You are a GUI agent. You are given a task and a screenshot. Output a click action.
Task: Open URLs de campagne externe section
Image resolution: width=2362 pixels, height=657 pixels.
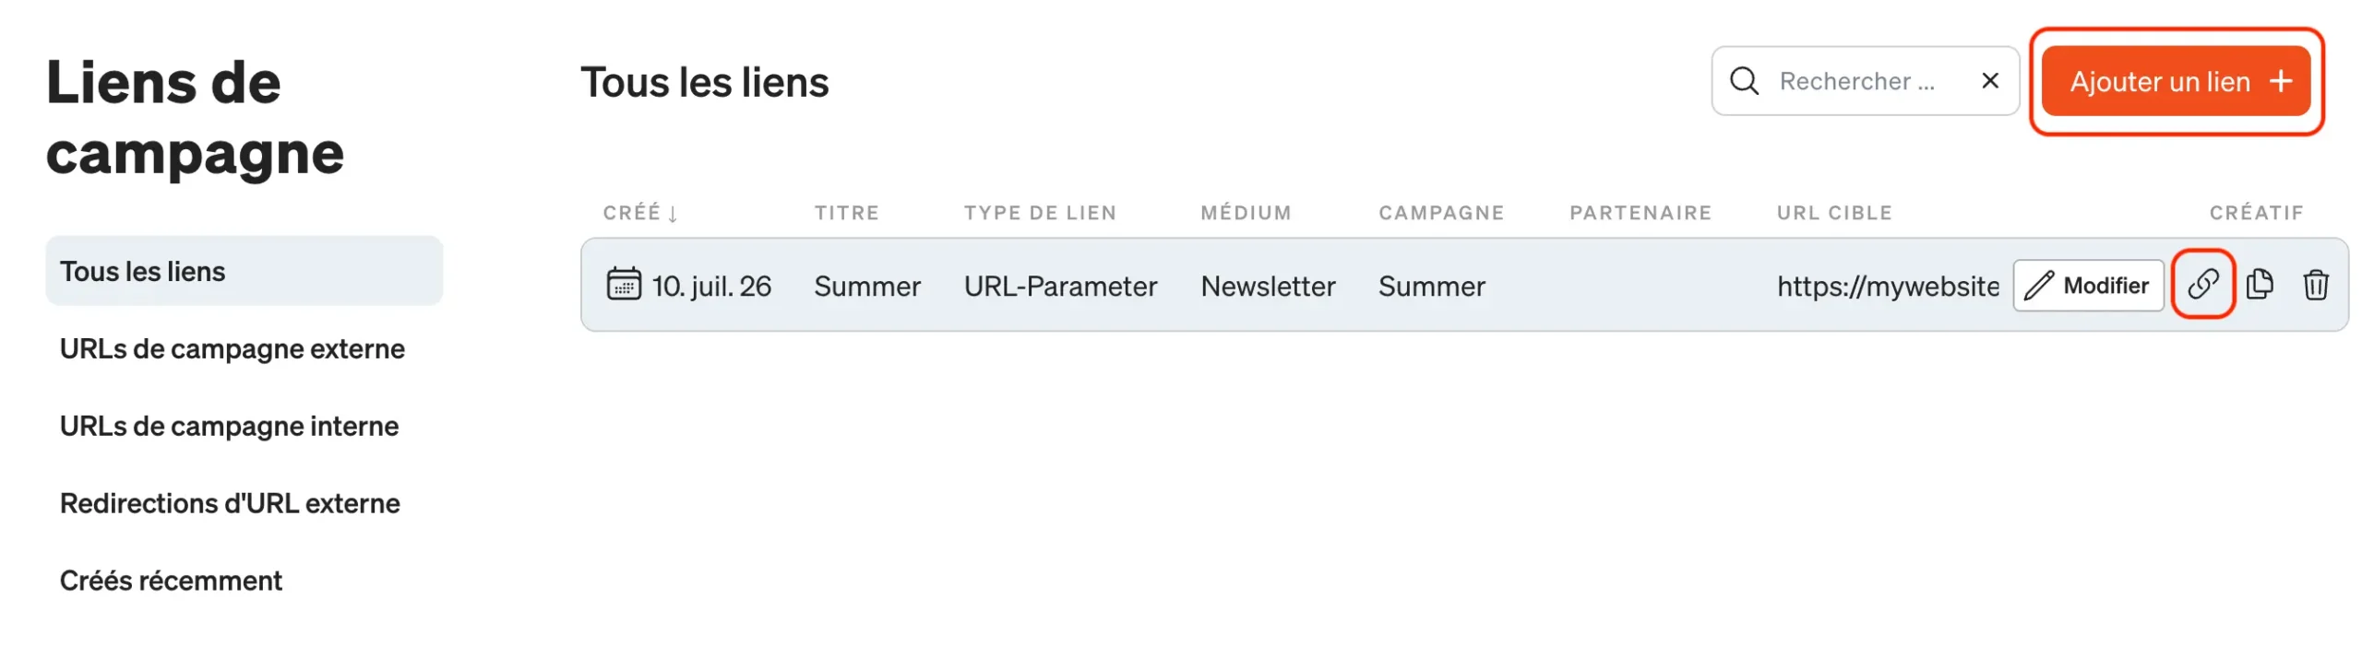[x=232, y=348]
